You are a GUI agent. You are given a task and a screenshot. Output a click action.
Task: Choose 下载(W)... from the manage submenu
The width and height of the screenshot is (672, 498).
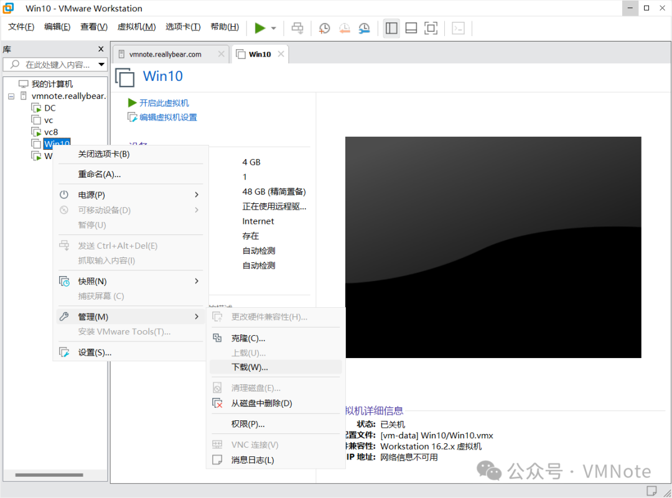click(x=276, y=367)
